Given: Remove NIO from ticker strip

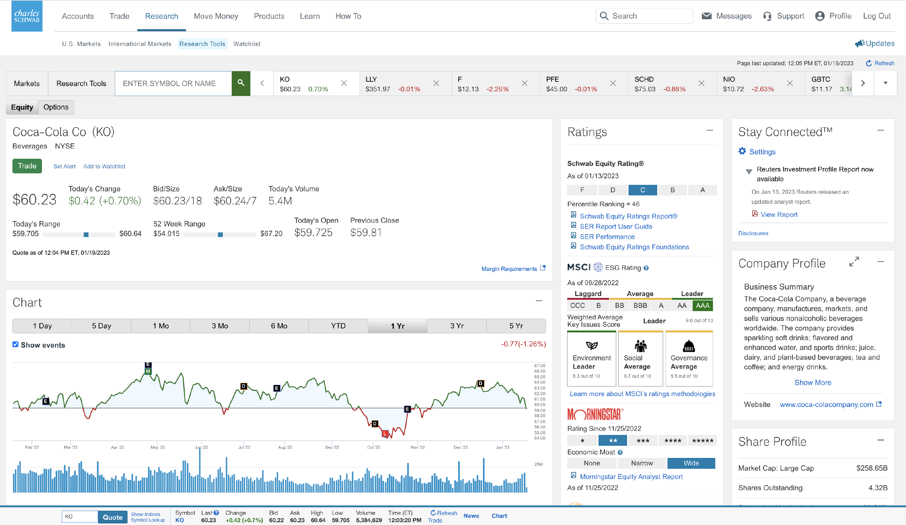Looking at the screenshot, I should pyautogui.click(x=790, y=84).
